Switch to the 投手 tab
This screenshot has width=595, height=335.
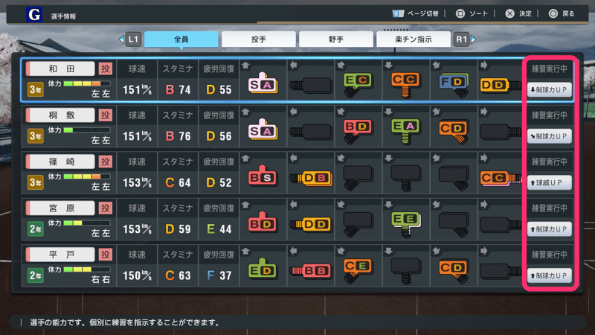259,39
